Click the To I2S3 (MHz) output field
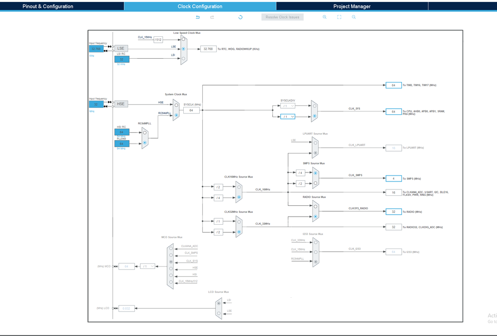The image size is (497, 336). pyautogui.click(x=393, y=252)
